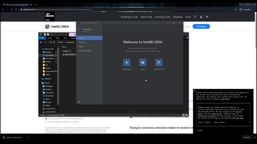
Task: Open the website search magnifier icon
Action: [195, 17]
